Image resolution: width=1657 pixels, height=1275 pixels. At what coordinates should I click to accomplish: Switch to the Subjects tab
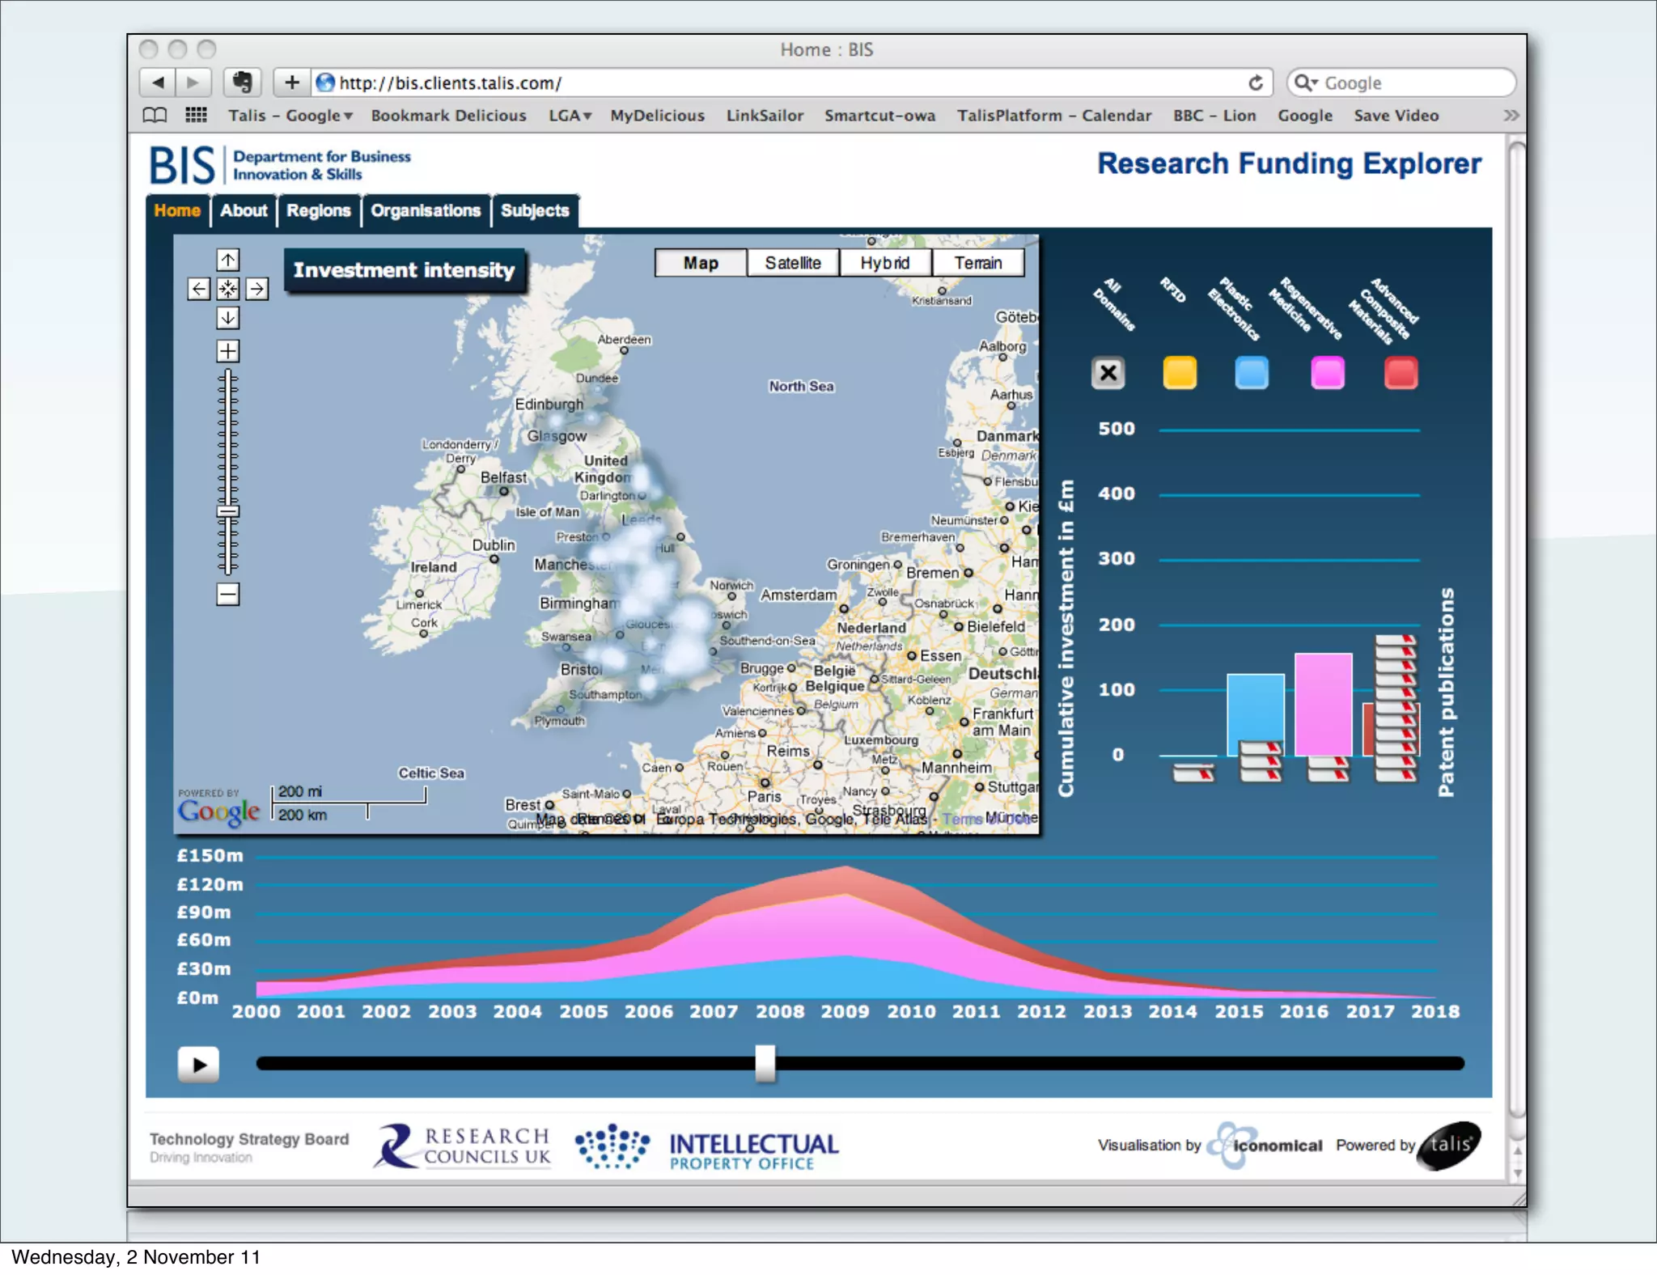(x=535, y=211)
